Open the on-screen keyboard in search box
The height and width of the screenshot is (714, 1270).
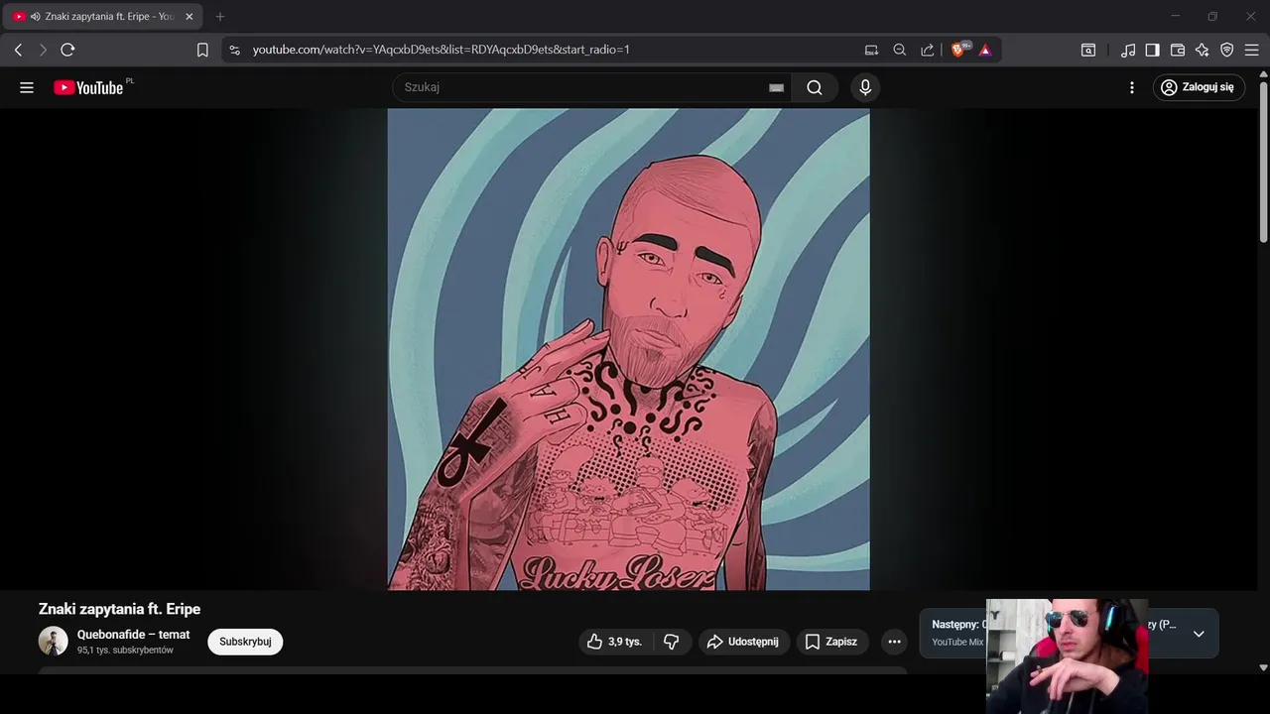777,87
